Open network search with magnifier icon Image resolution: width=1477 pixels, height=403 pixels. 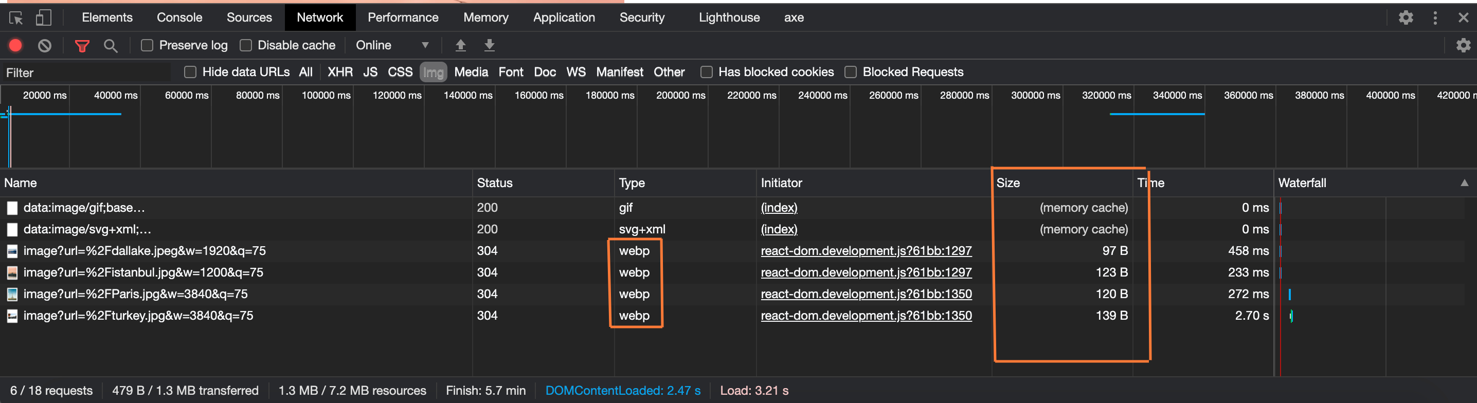(x=111, y=46)
